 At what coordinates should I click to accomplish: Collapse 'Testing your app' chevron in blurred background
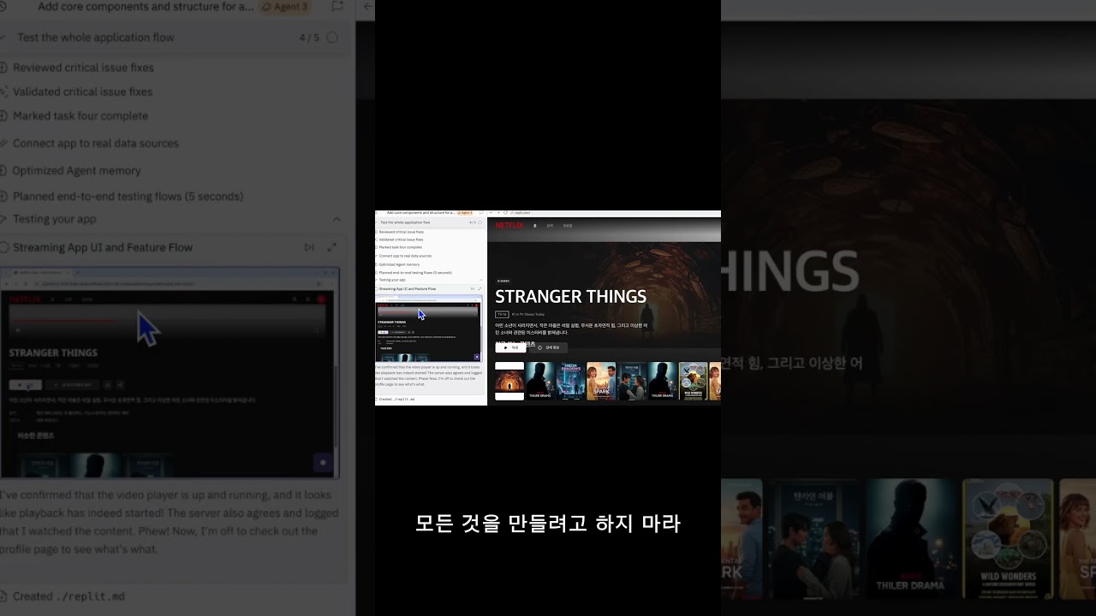pyautogui.click(x=337, y=219)
